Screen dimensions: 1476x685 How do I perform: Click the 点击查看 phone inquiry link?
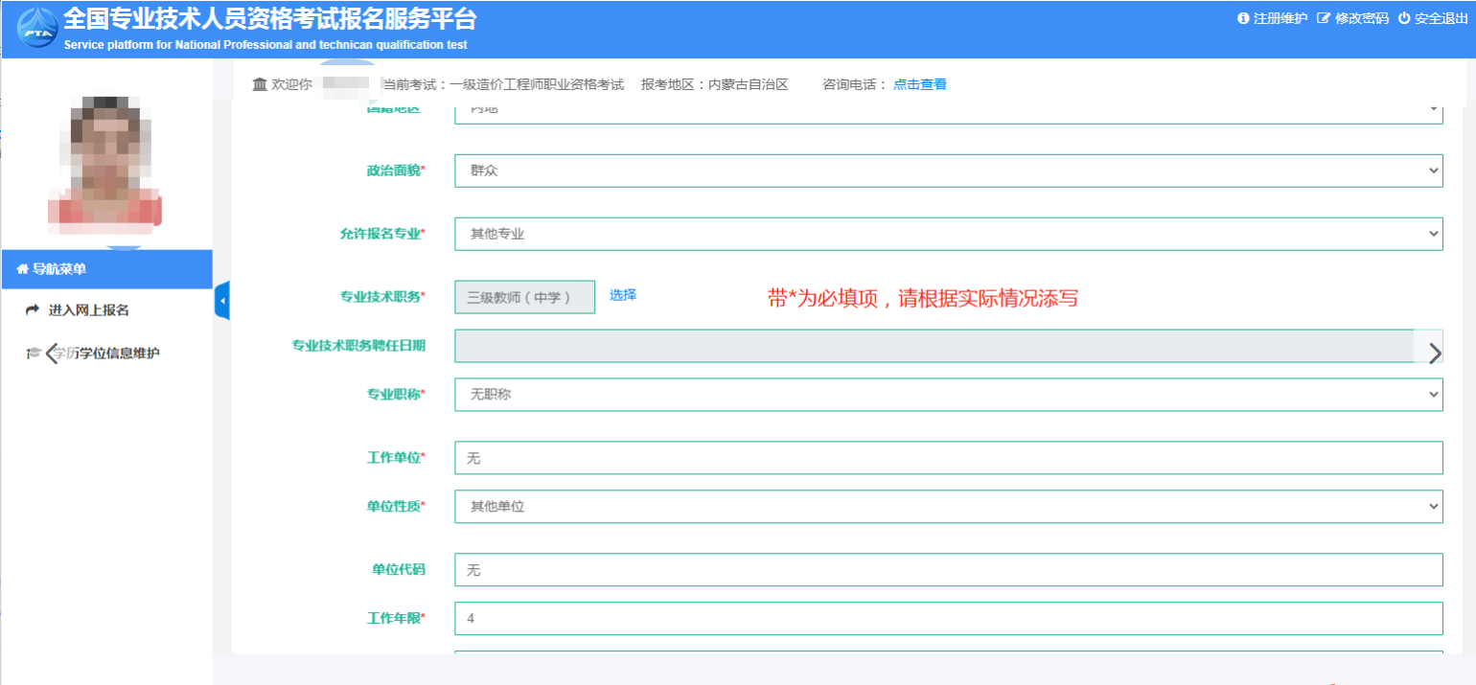pos(919,84)
